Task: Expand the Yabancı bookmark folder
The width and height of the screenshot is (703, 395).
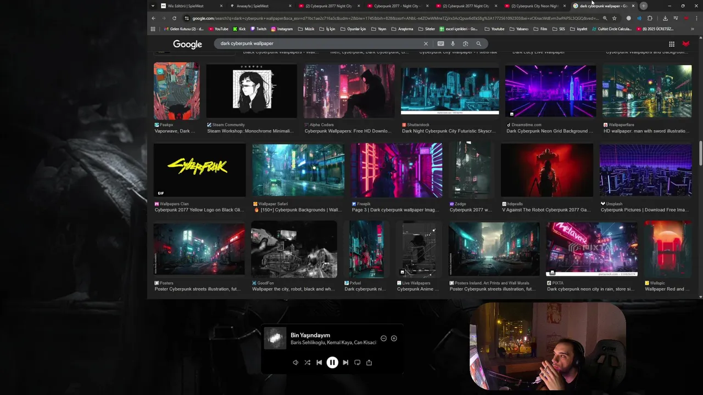Action: click(x=518, y=29)
